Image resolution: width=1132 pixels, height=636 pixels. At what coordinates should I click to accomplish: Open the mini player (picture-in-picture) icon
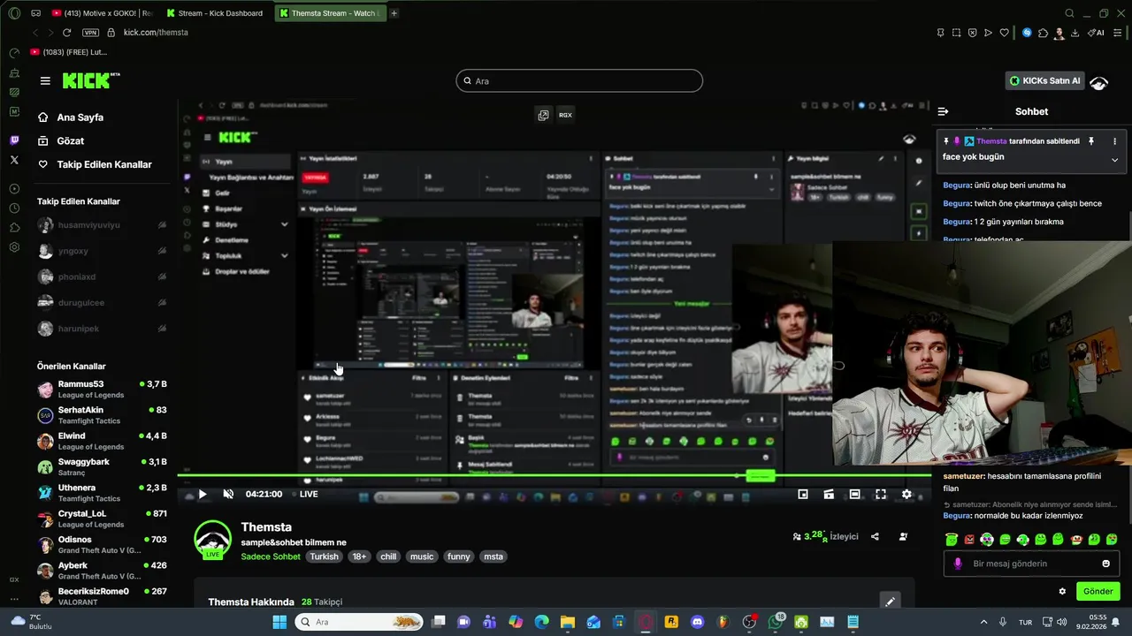pyautogui.click(x=803, y=495)
